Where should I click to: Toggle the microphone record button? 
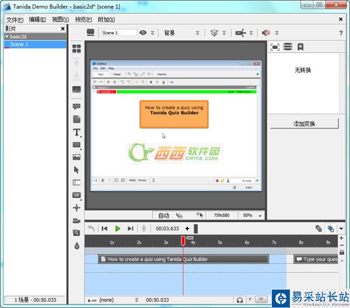143,229
